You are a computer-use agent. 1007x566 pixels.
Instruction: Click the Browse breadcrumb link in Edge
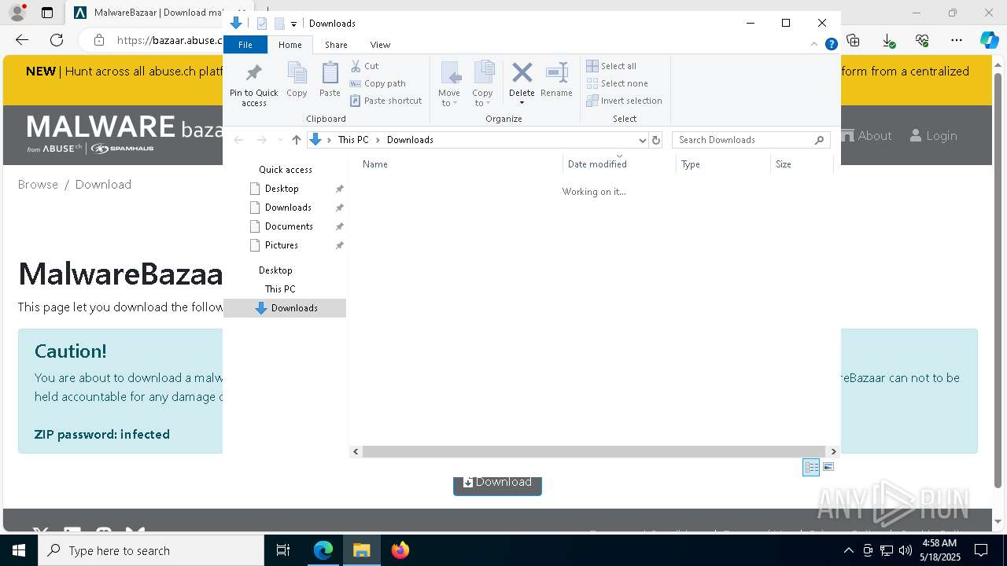click(x=38, y=185)
